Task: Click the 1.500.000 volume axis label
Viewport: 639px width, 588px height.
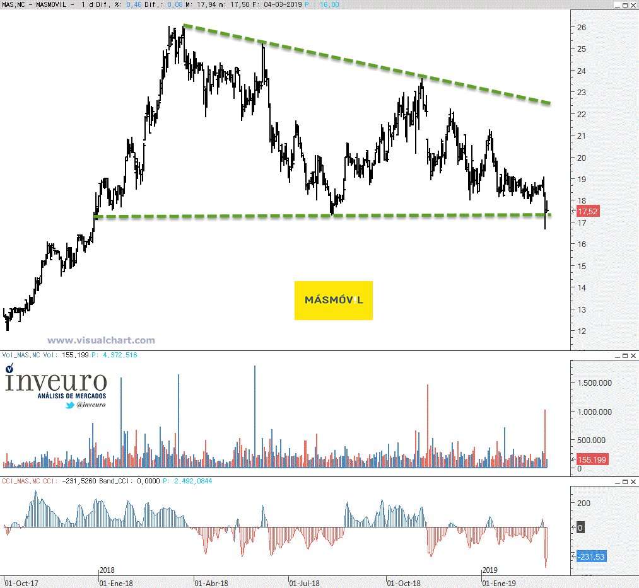Action: click(595, 383)
